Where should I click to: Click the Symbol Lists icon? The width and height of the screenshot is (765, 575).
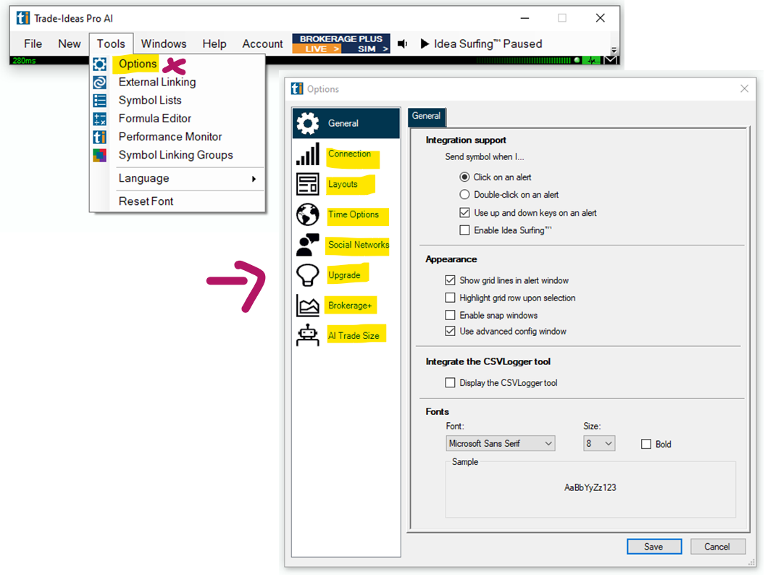point(99,101)
